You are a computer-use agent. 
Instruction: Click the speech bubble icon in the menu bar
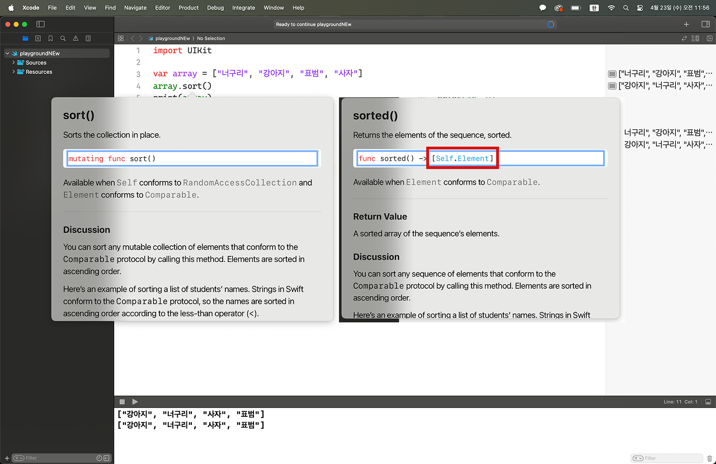(x=543, y=8)
